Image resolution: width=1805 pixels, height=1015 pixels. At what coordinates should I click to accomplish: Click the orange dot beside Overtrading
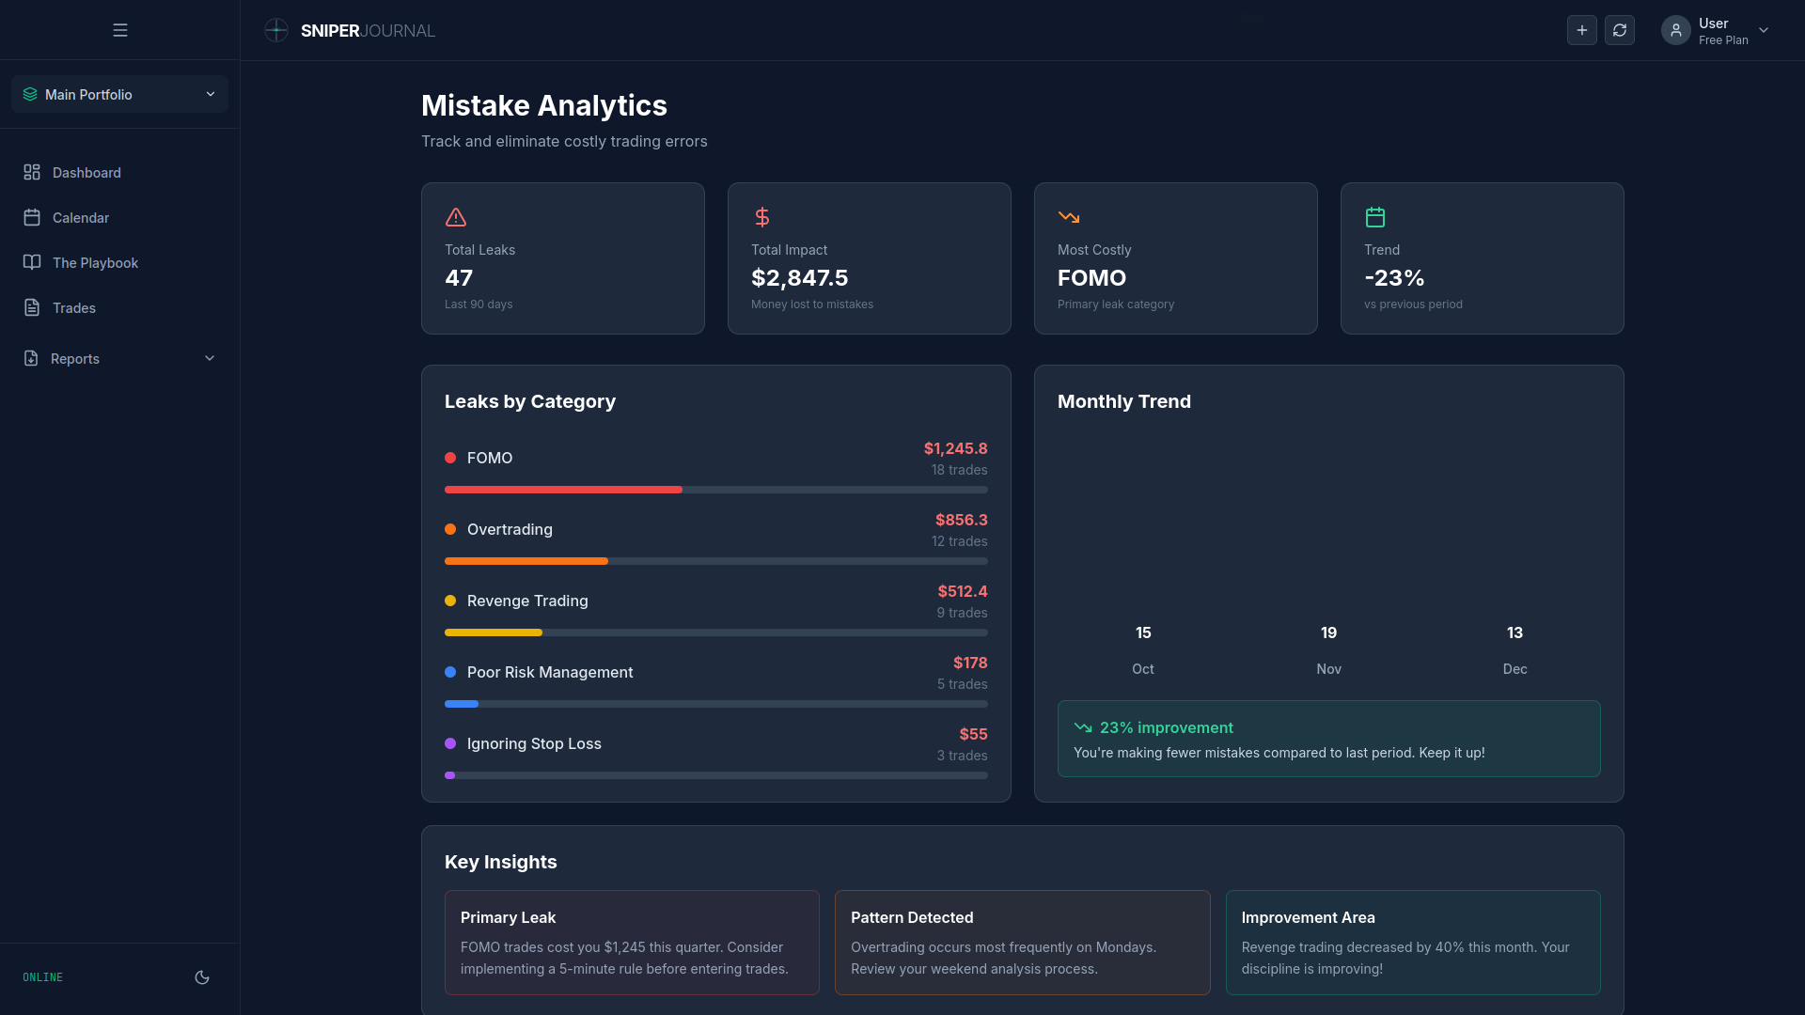(x=450, y=529)
